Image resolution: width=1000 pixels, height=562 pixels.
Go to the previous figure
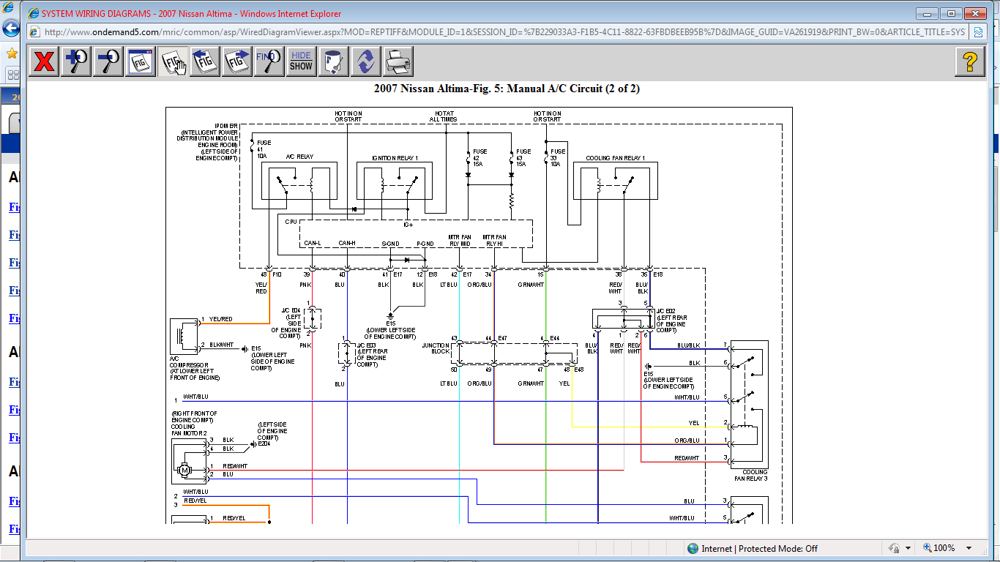(206, 61)
